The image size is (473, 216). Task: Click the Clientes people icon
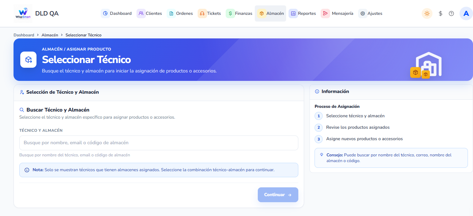coord(141,13)
